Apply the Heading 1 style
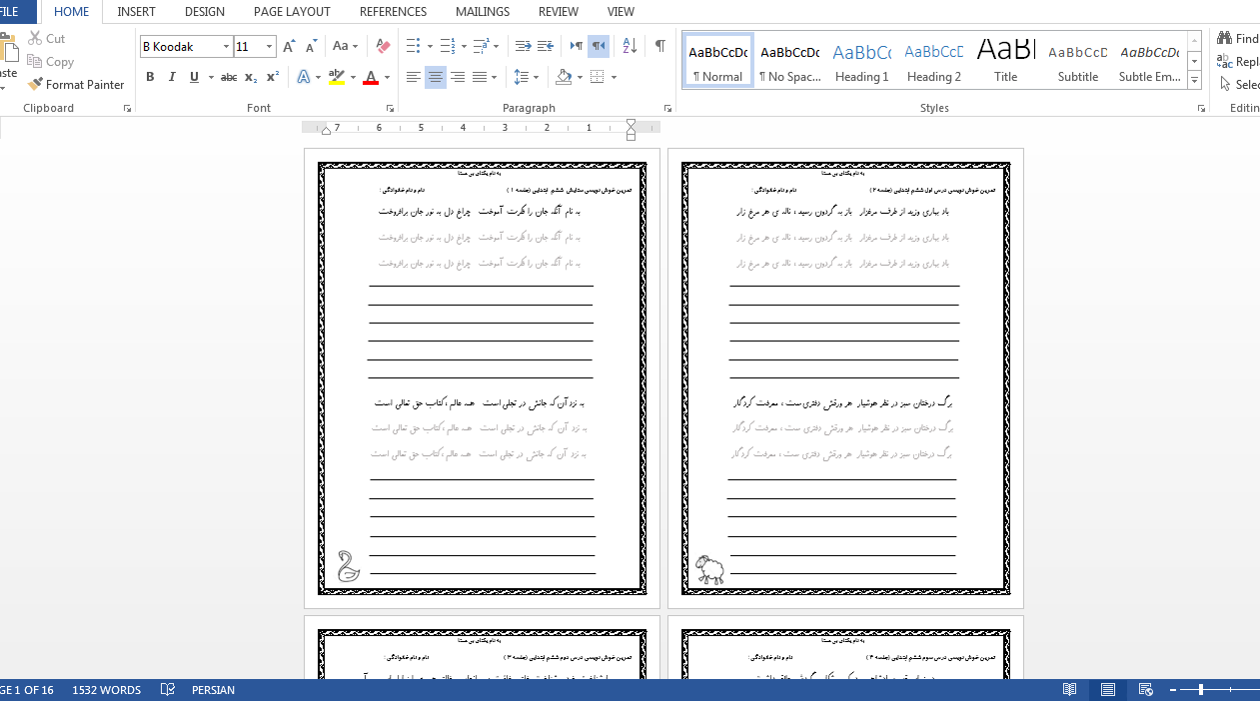1260x701 pixels. [x=861, y=61]
